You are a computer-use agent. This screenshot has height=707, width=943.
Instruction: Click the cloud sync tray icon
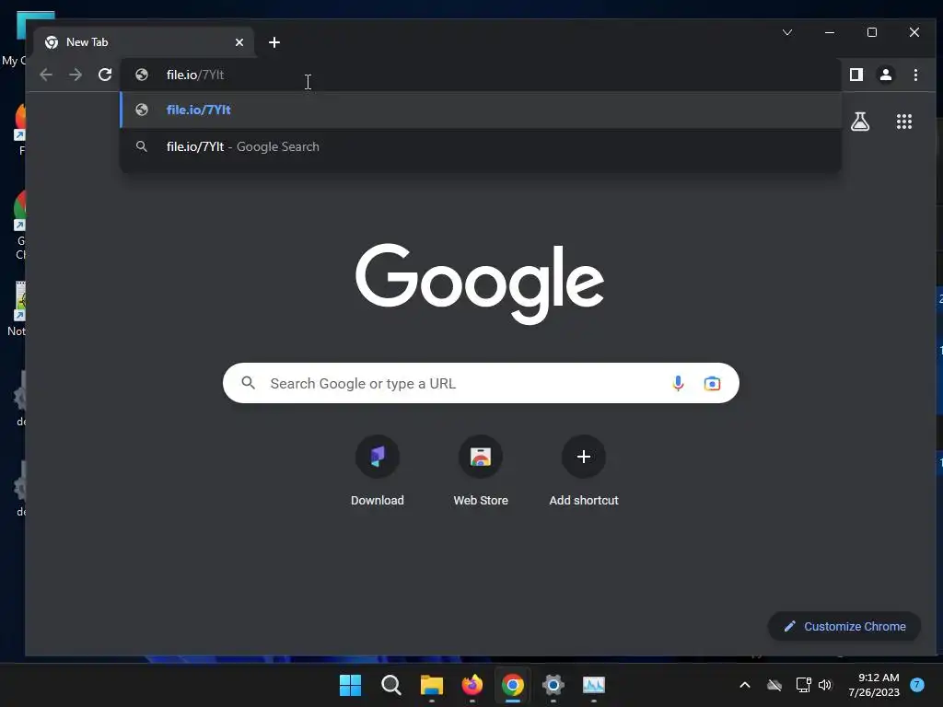(x=774, y=685)
